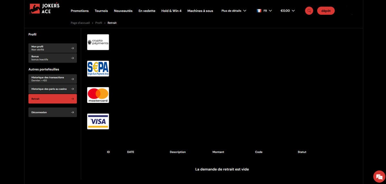Expand the Plus de détails dropdown
The width and height of the screenshot is (386, 184).
(x=234, y=11)
